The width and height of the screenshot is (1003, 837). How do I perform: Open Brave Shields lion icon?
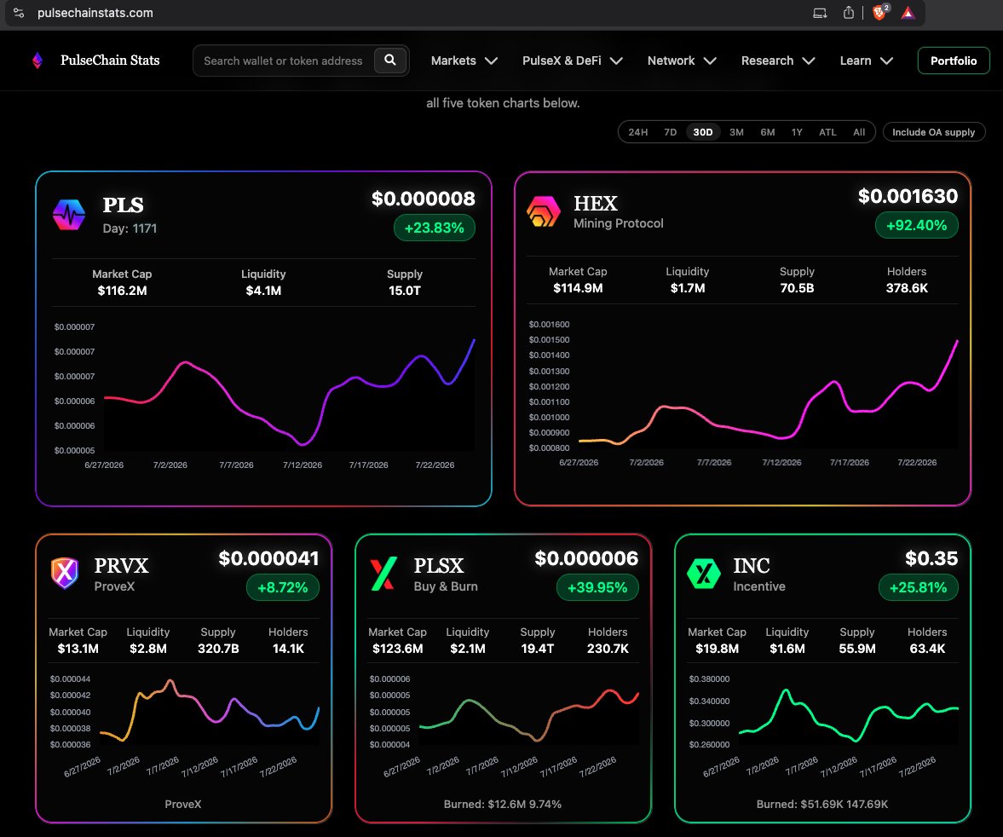tap(880, 12)
